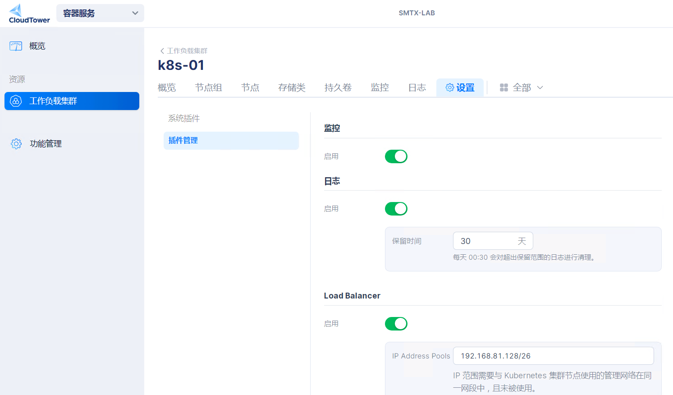Click the 天 unit suffix in retention field
Viewport: 673px width, 395px height.
(x=522, y=241)
